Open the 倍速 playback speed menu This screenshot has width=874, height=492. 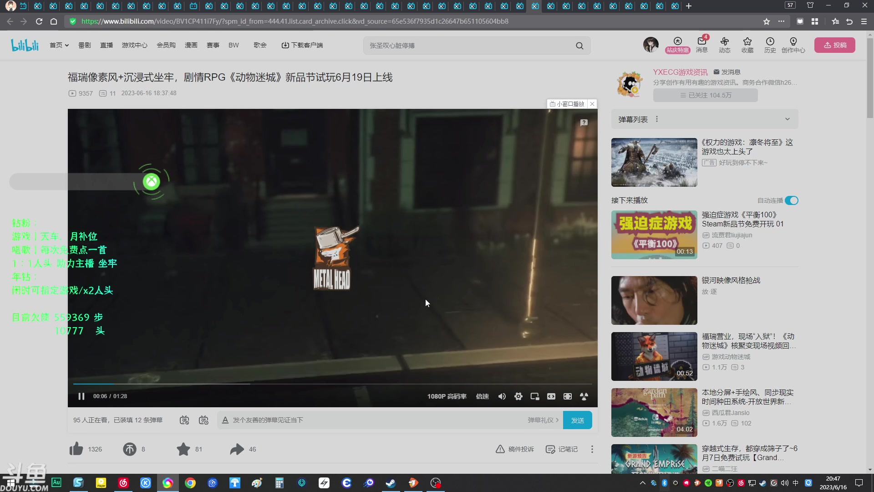pos(482,396)
